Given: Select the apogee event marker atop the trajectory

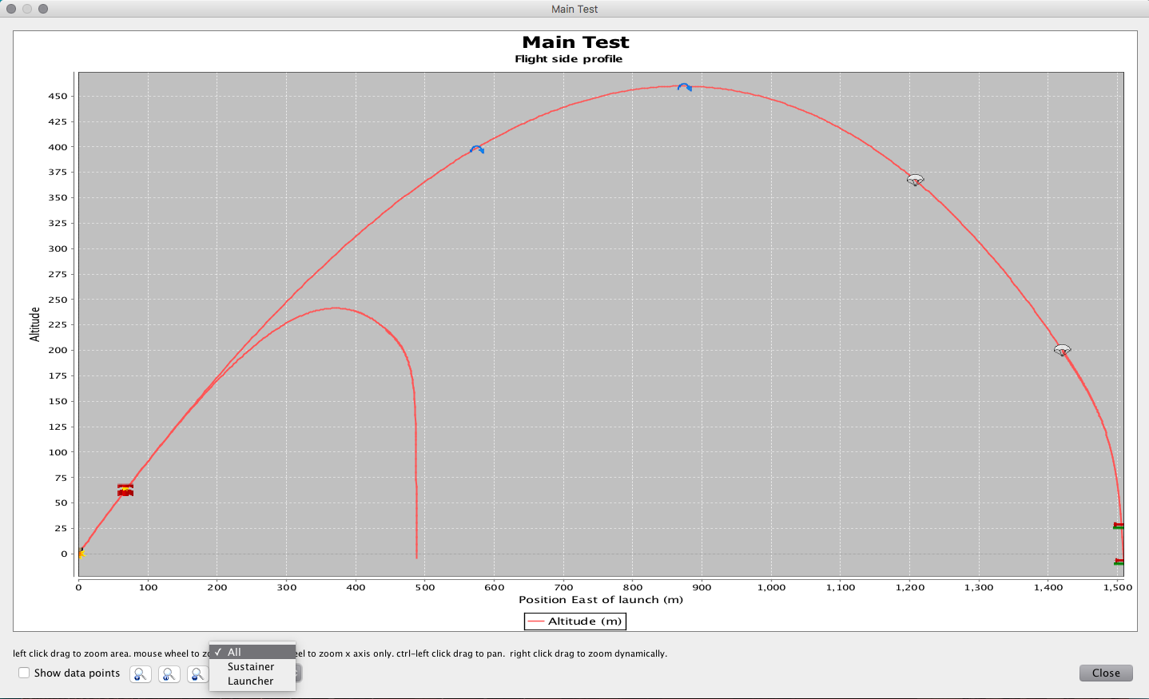Looking at the screenshot, I should tap(685, 85).
